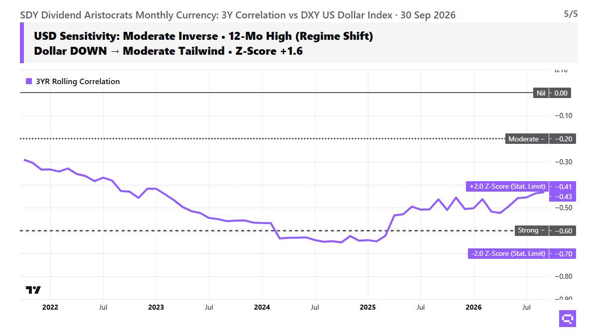Click the Jul label after 2026
Screen dimensions: 598x336
tap(526, 307)
